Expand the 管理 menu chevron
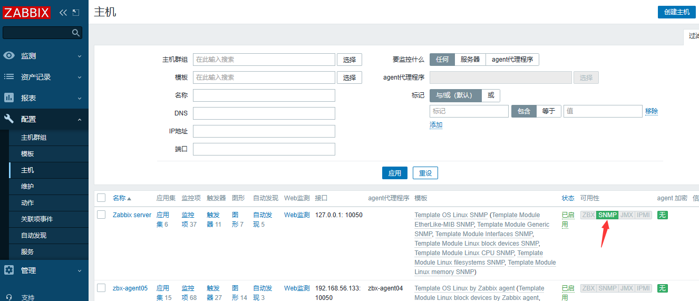Screen dimensions: 699x301 pos(80,270)
